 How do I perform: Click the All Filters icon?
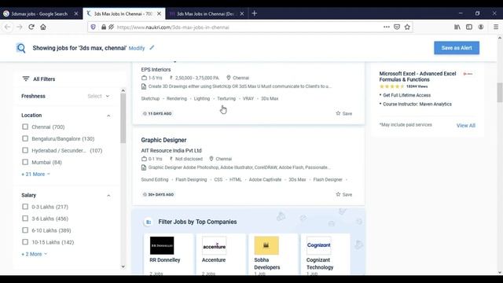pos(26,79)
